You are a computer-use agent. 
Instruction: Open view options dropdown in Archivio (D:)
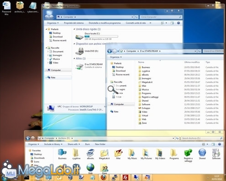tap(207, 144)
